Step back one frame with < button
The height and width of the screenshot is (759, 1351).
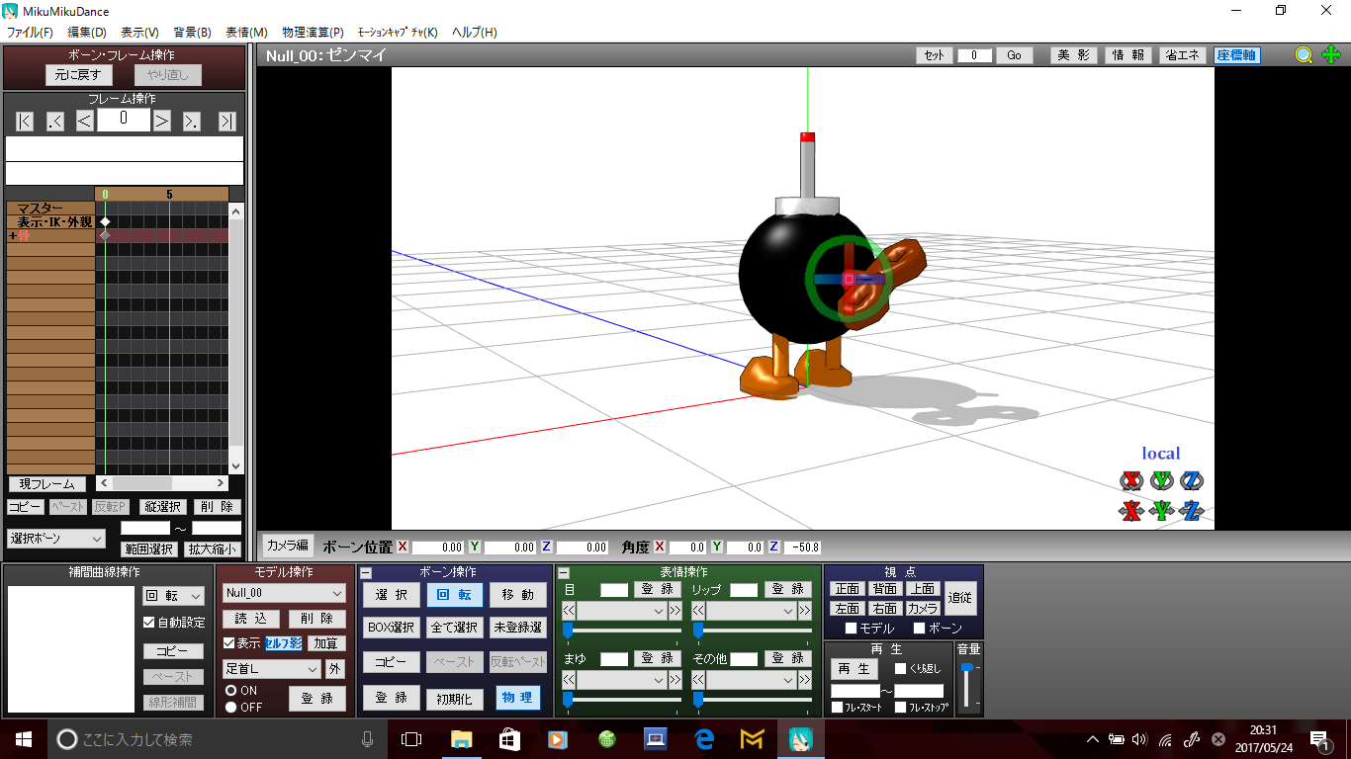coord(85,121)
